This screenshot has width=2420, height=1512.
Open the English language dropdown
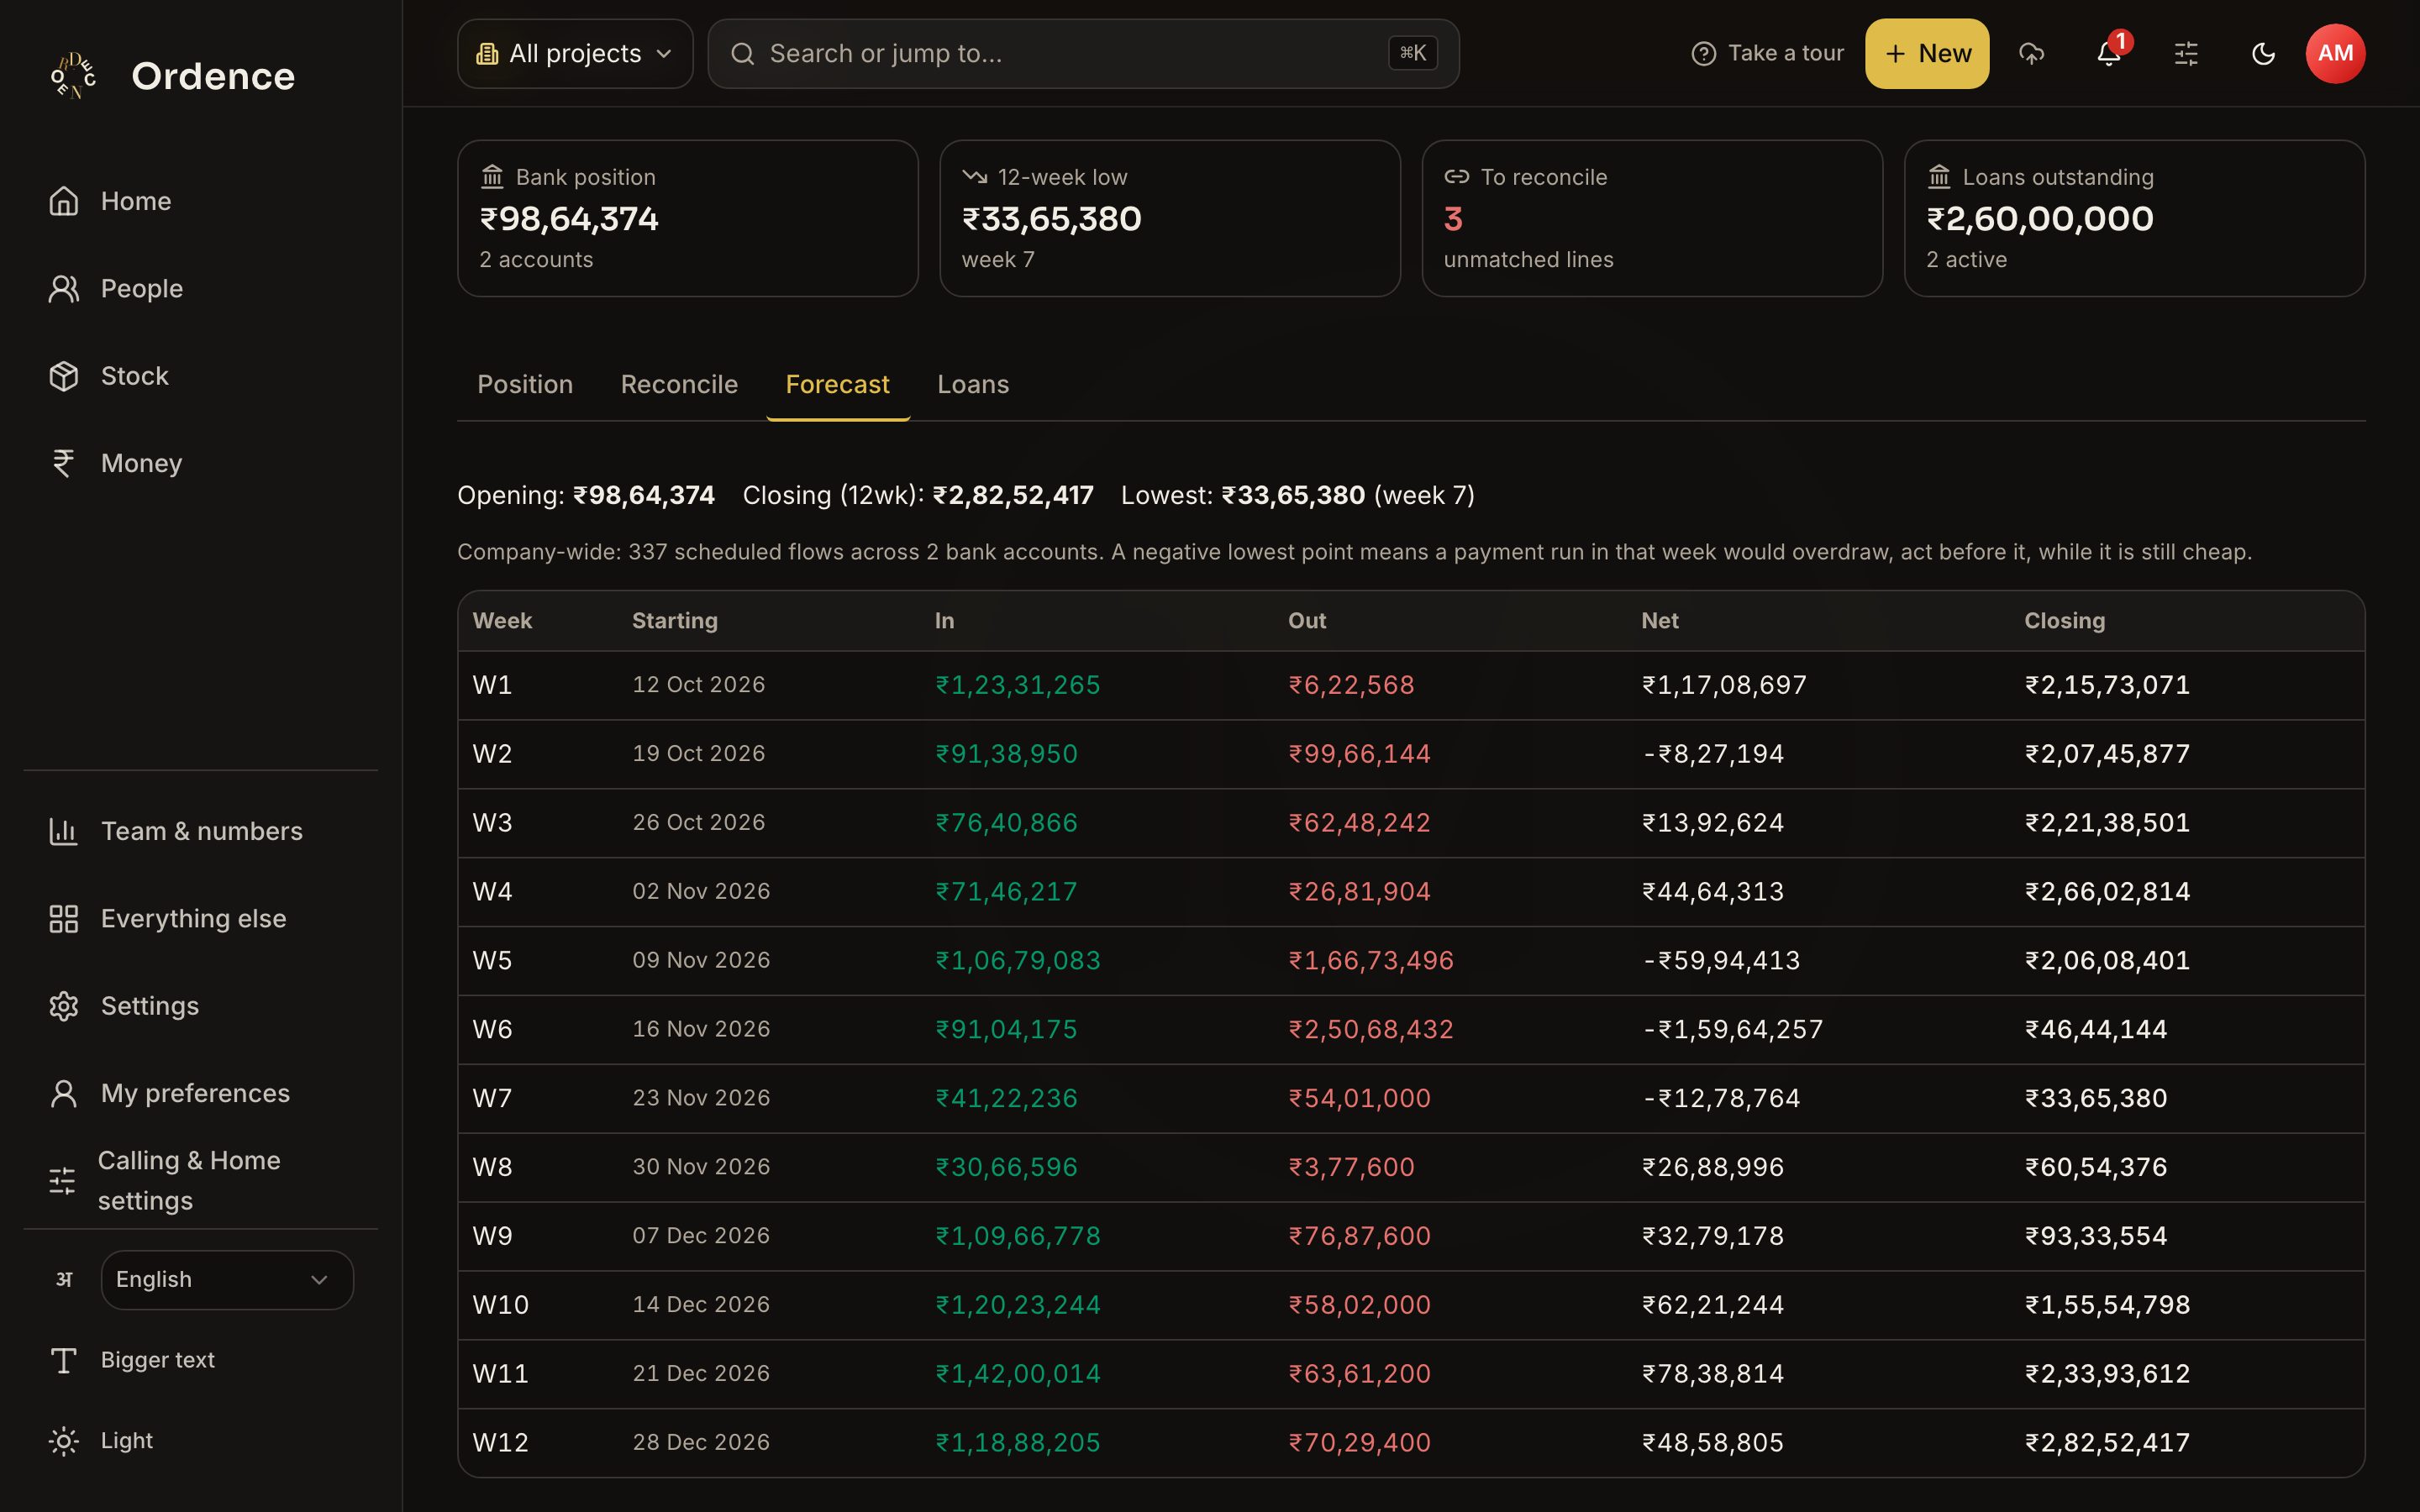point(227,1280)
